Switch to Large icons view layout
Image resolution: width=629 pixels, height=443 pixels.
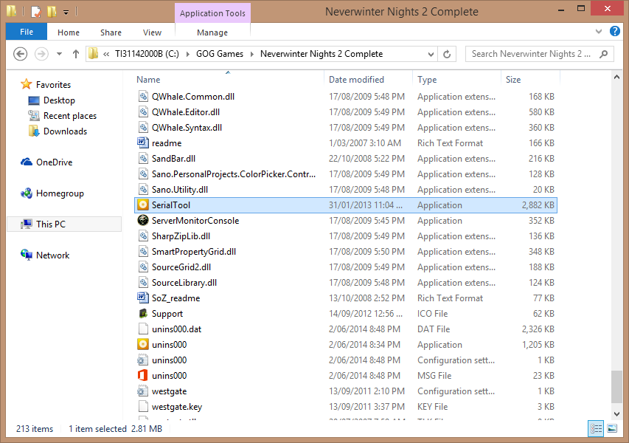612,428
